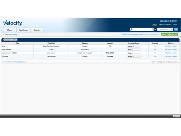
Task: Click the Filter Field column header
Action: click(51, 43)
